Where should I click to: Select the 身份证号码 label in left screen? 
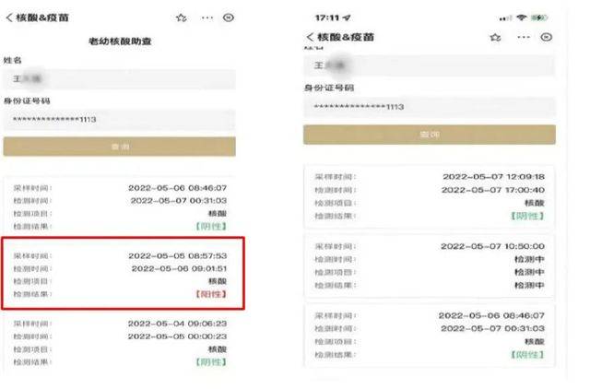[27, 100]
